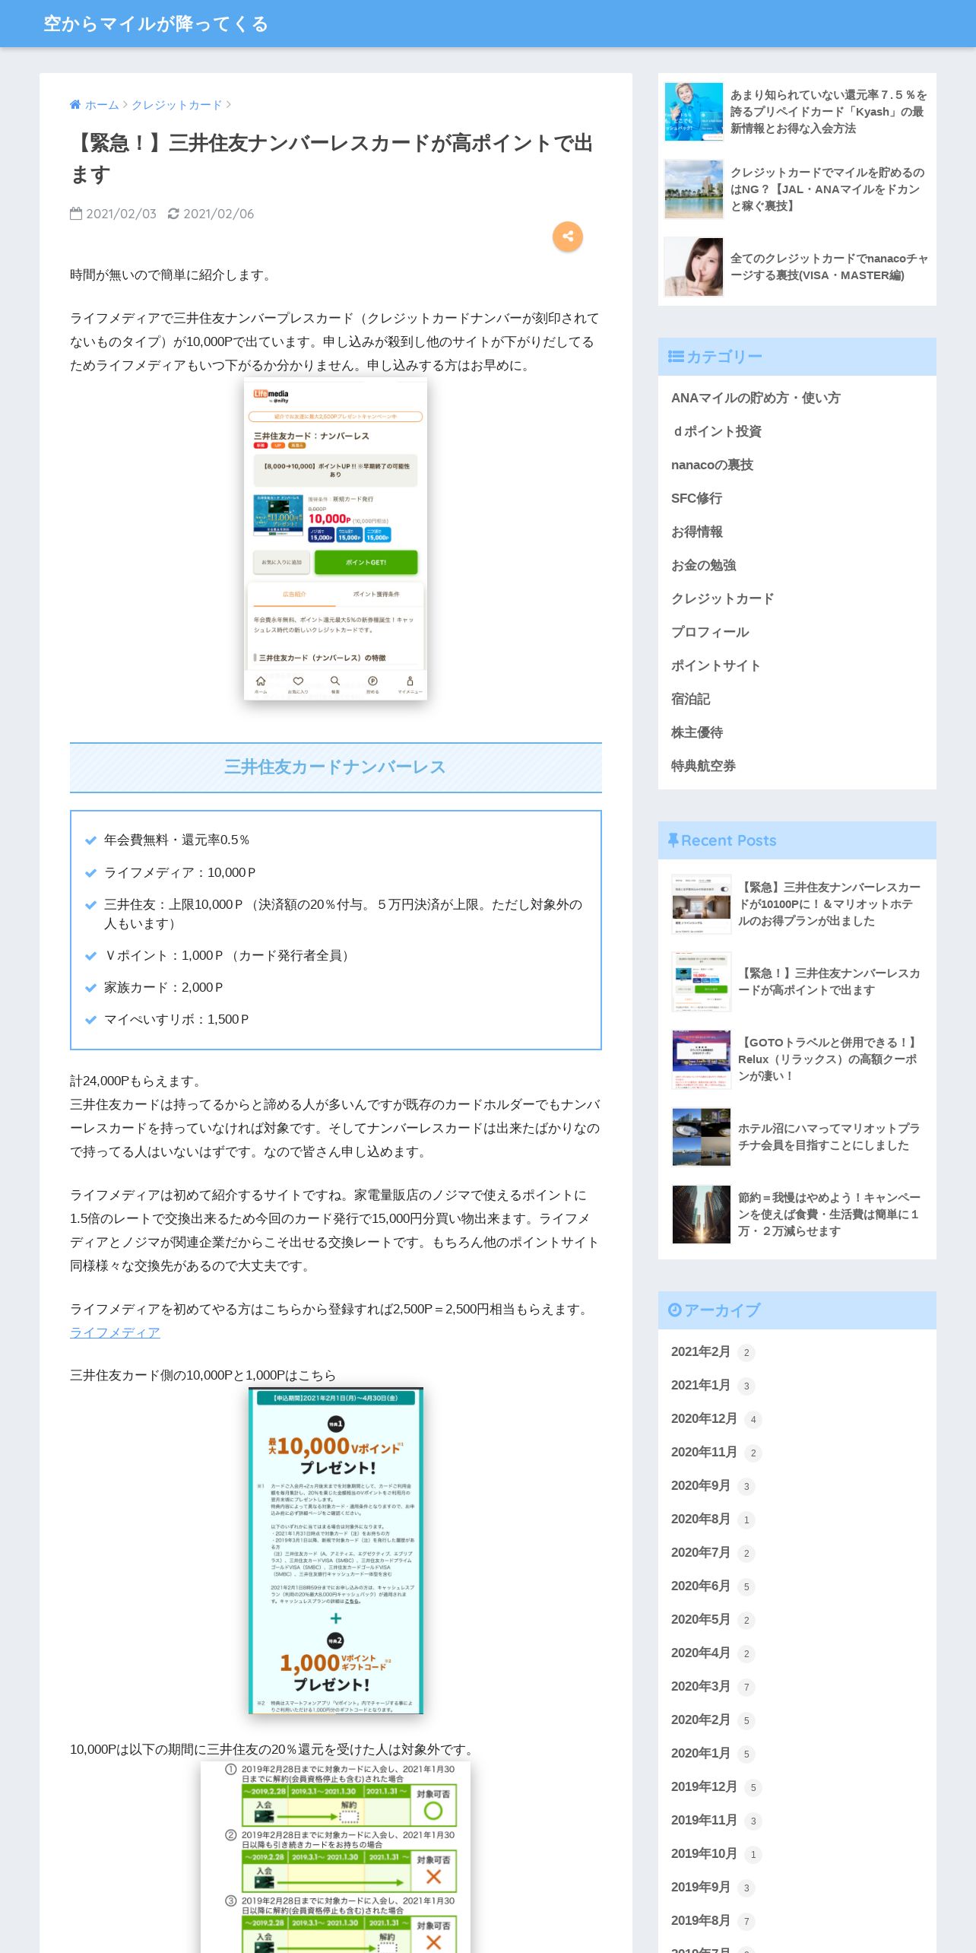Open archive 2020年5月
The image size is (976, 1953).
700,1619
